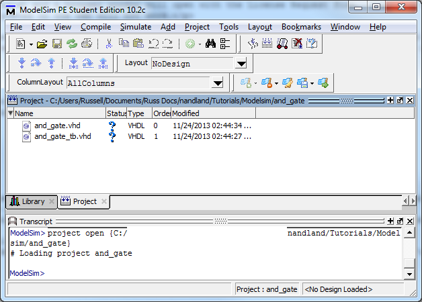Click the Copy toolbar icon
Image resolution: width=422 pixels, height=302 pixels.
tap(124, 43)
